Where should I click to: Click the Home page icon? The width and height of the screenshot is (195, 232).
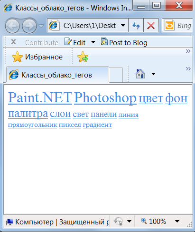(x=140, y=74)
